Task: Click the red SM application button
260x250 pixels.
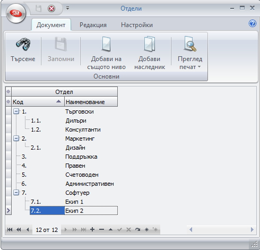Action: pos(16,13)
